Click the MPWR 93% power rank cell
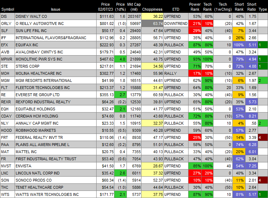Viewport: 268px width, 198px height. pyautogui.click(x=195, y=59)
